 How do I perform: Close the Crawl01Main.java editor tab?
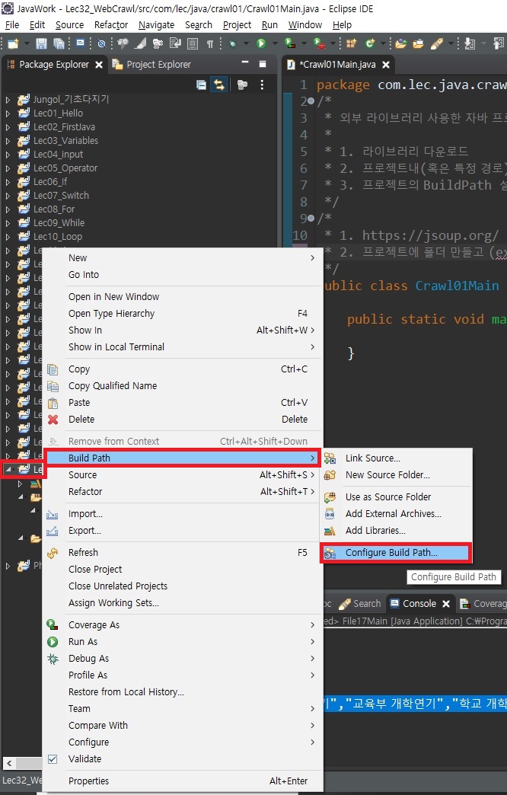tap(386, 65)
